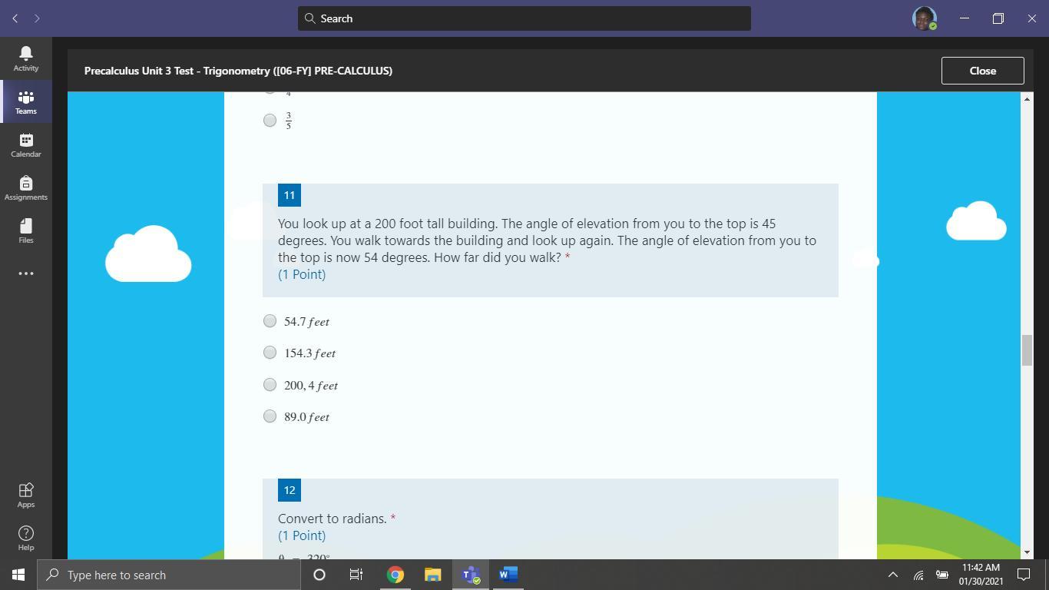Choose the 89.0 feet option

[x=270, y=416]
